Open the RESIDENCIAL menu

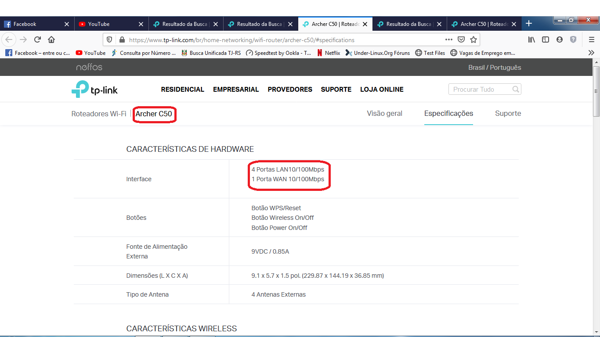(183, 90)
